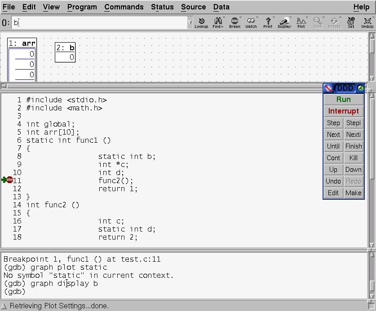
Task: Click 'int arr[10];' in source
Action: pyautogui.click(x=53, y=132)
